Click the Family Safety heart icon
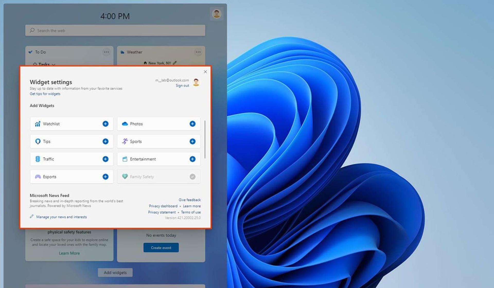This screenshot has width=494, height=288. pyautogui.click(x=125, y=176)
